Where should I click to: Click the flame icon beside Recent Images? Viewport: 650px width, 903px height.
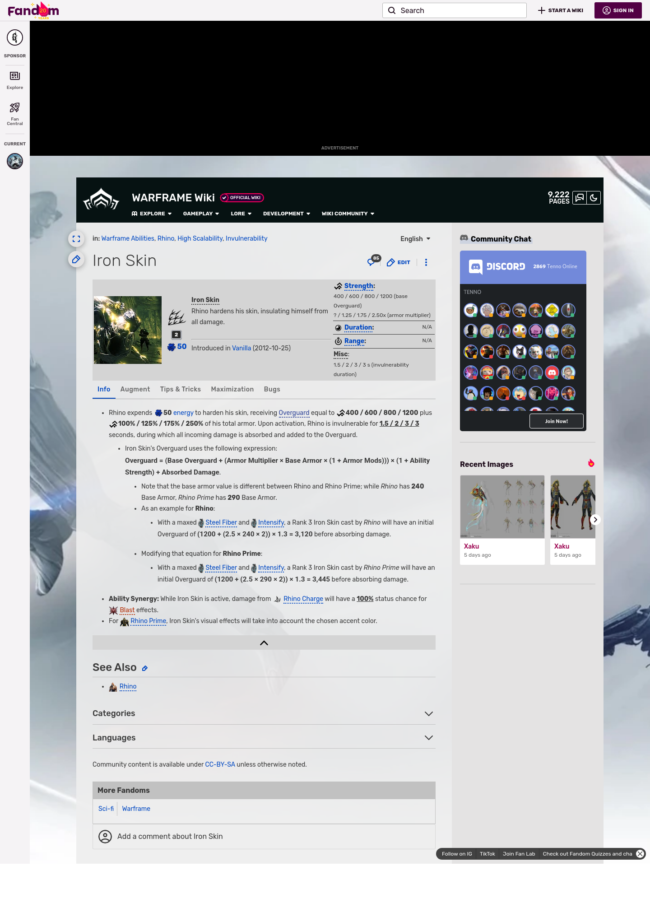591,463
